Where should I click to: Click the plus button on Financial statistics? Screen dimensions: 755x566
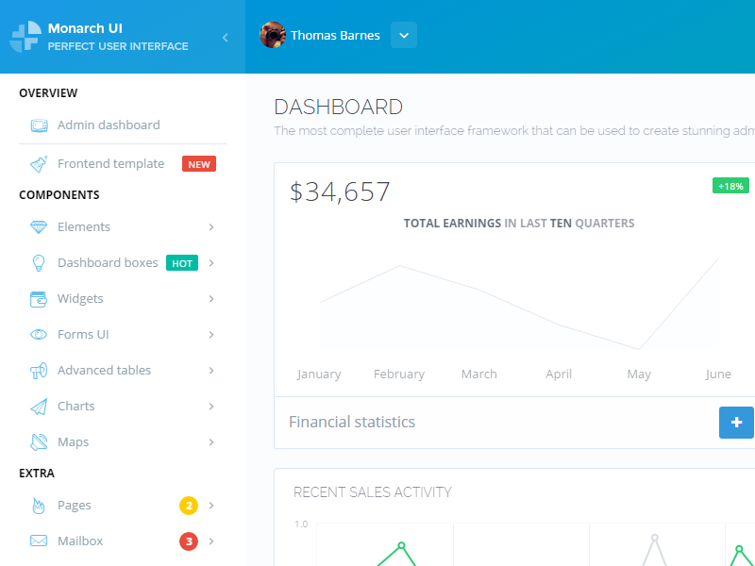(736, 423)
